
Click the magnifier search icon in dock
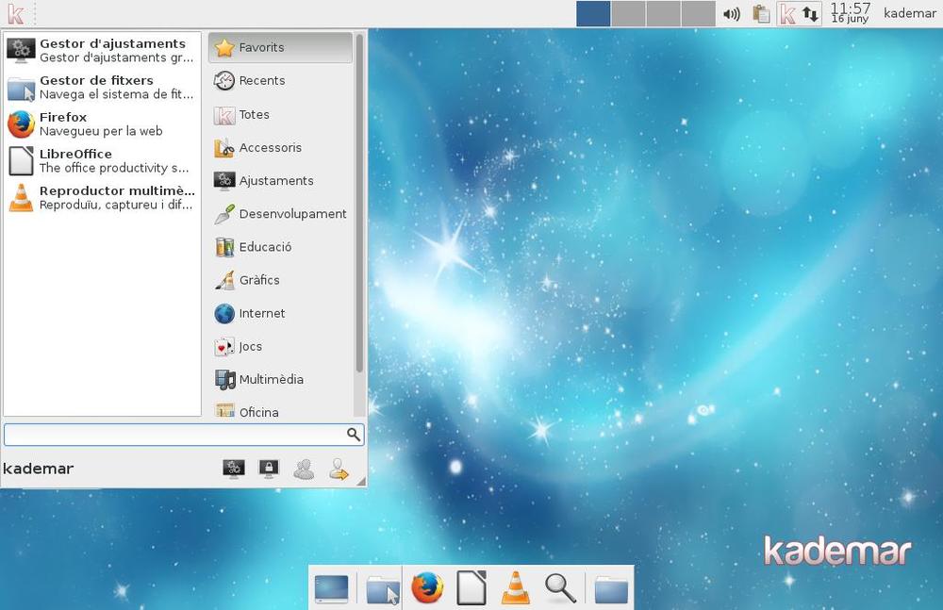tap(560, 588)
